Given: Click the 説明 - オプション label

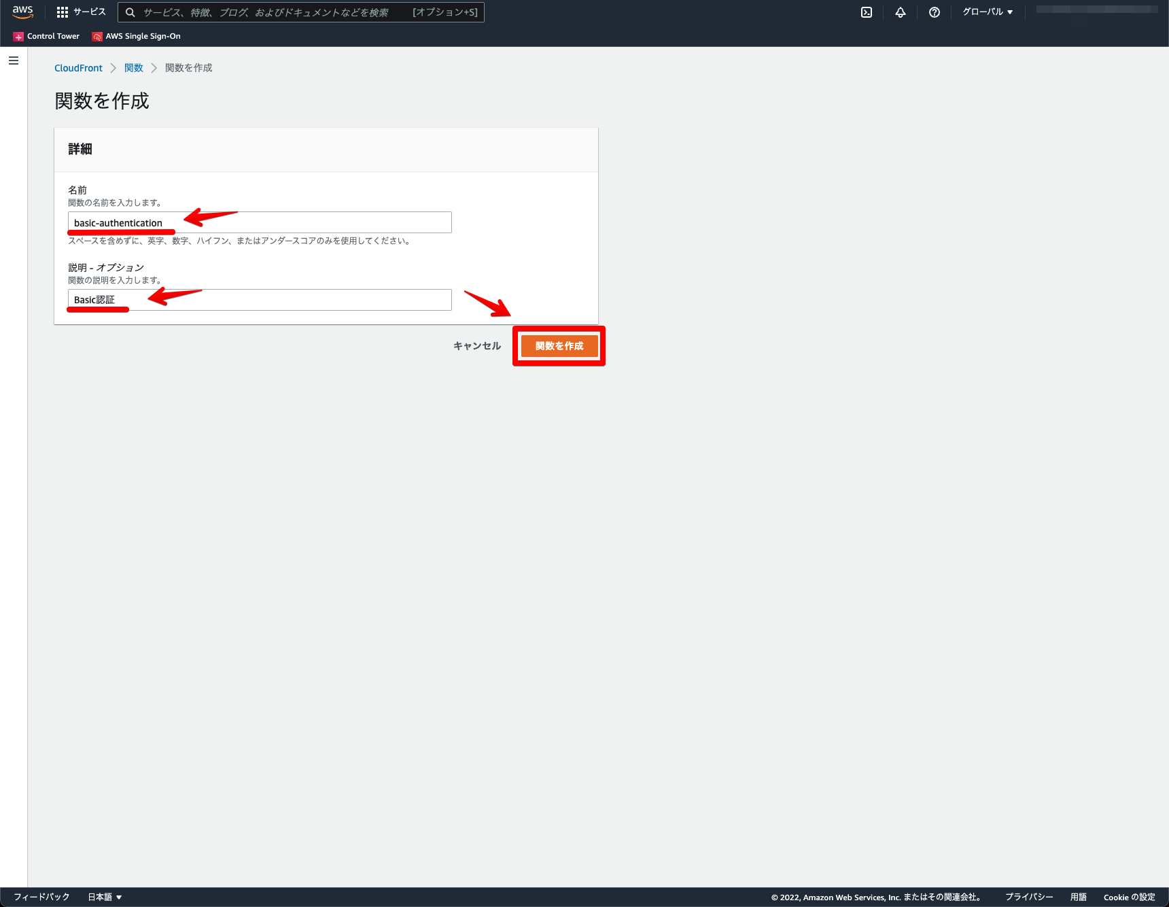Looking at the screenshot, I should 106,267.
